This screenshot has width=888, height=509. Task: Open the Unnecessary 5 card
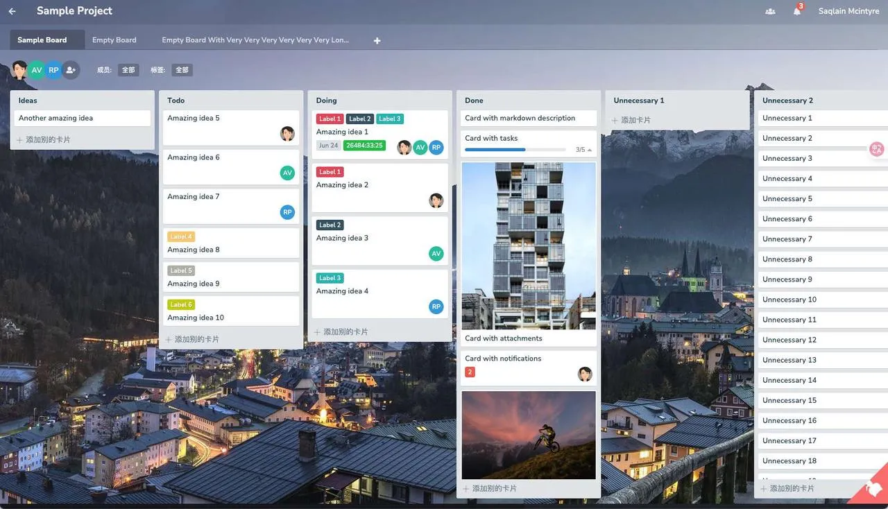tap(823, 199)
